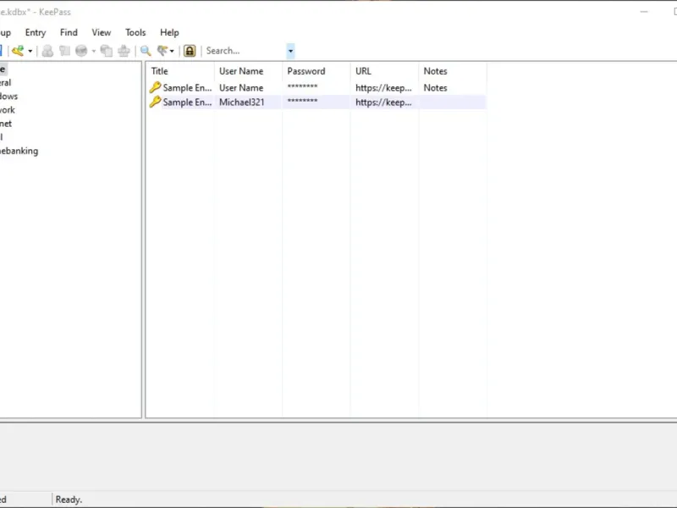
Task: Click the masked password of the Michael321 entry
Action: click(303, 102)
